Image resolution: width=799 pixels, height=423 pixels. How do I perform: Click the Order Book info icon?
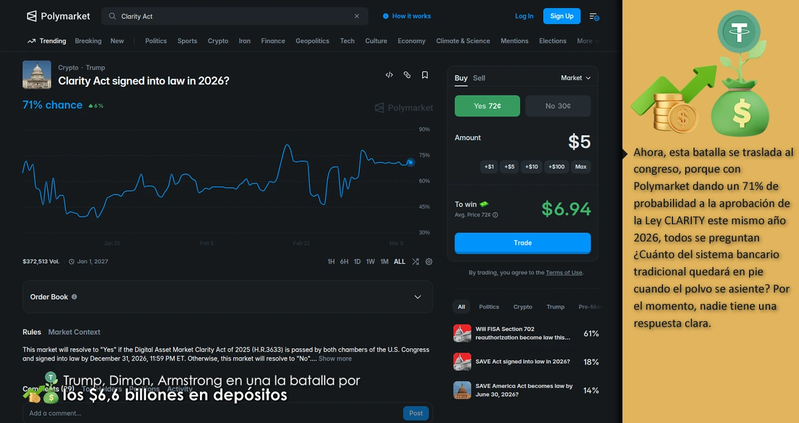click(74, 297)
